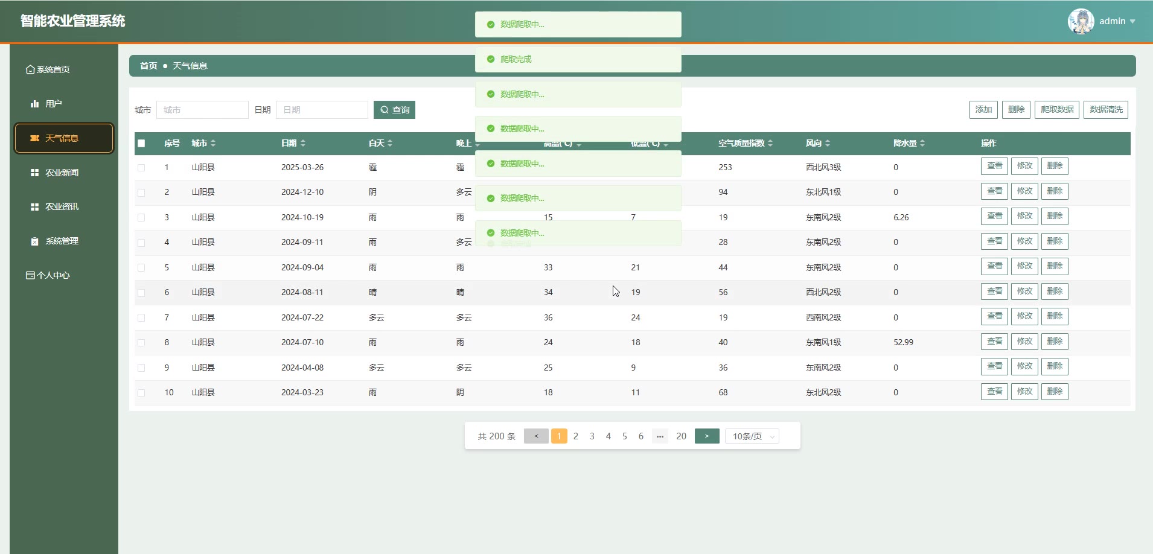1153x554 pixels.
Task: Select the checkbox for row 10
Action: tap(141, 393)
